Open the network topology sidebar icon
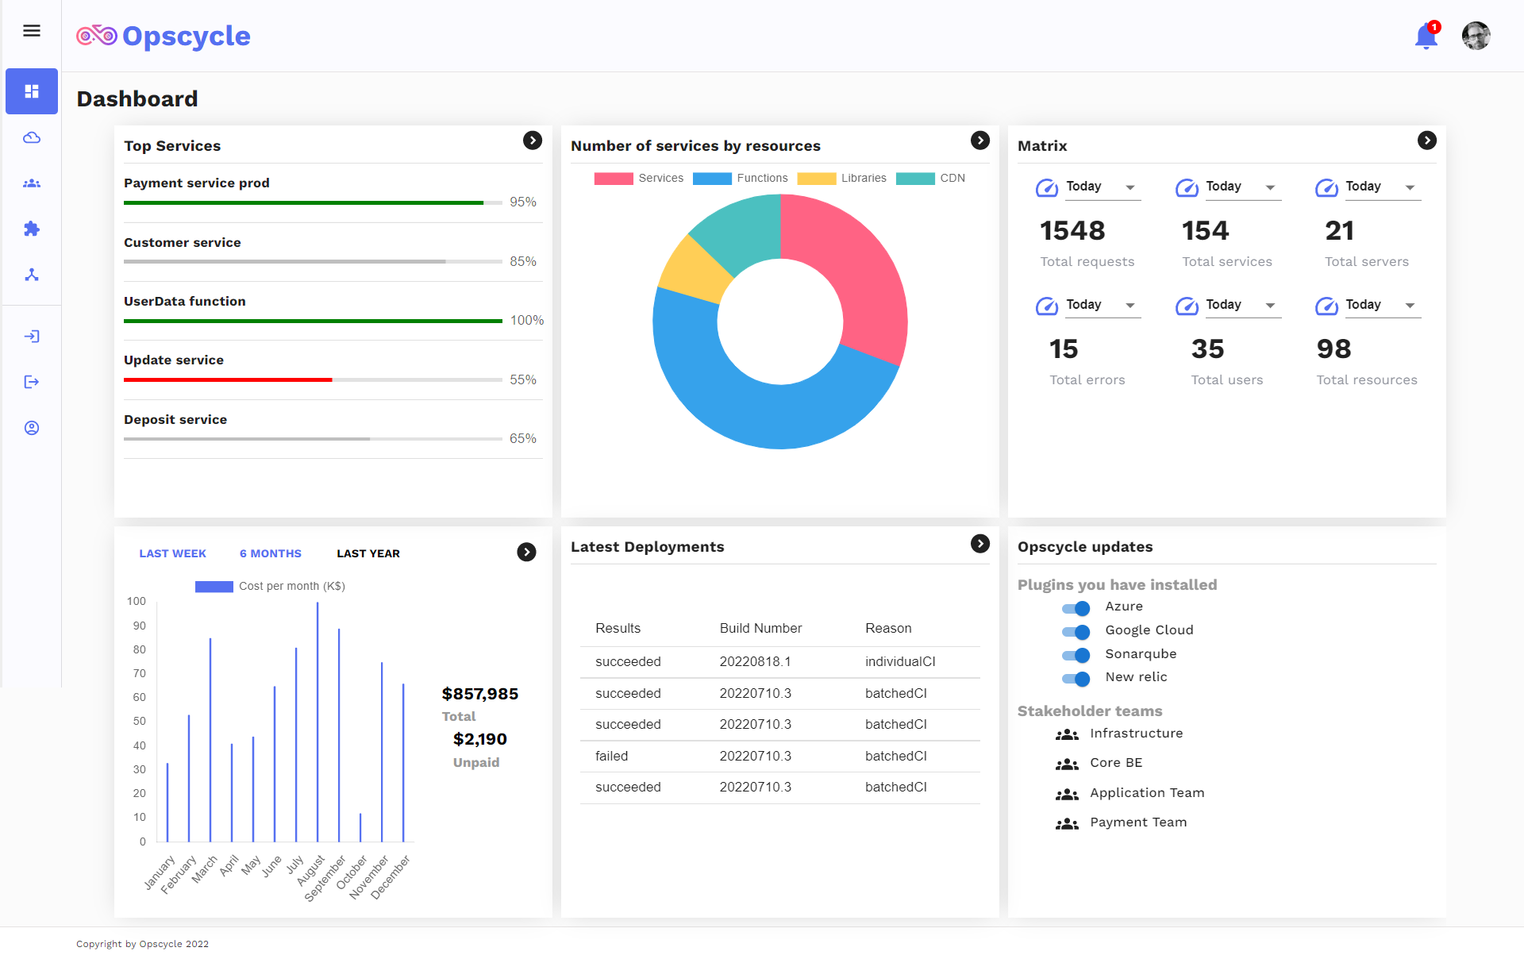The image size is (1524, 959). click(32, 275)
